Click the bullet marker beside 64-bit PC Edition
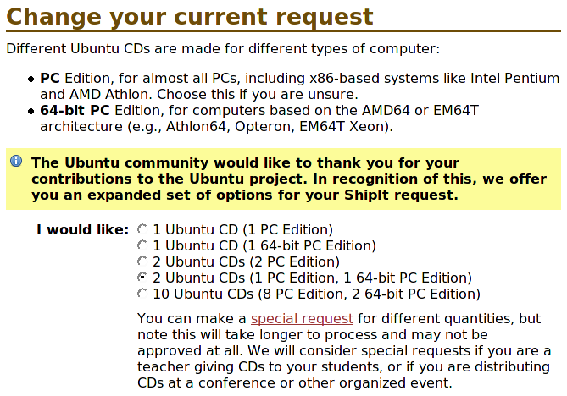The image size is (567, 396). click(x=31, y=111)
